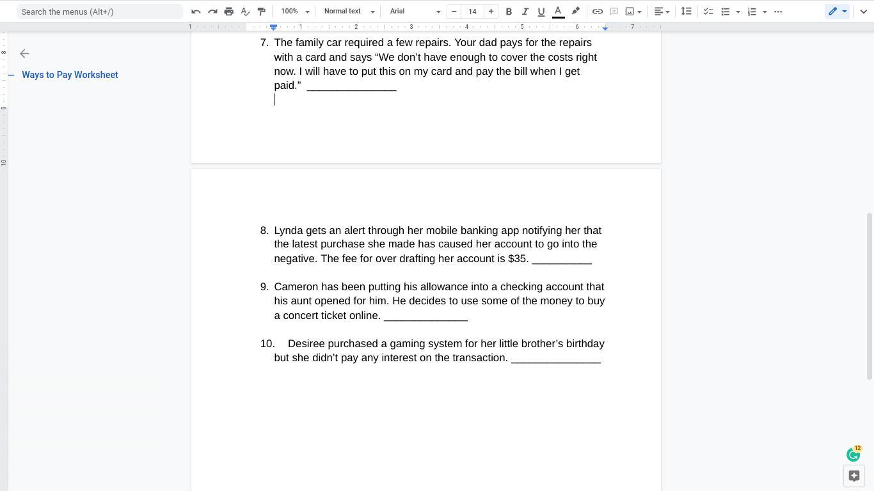874x491 pixels.
Task: Expand the insert image options arrow
Action: (639, 12)
